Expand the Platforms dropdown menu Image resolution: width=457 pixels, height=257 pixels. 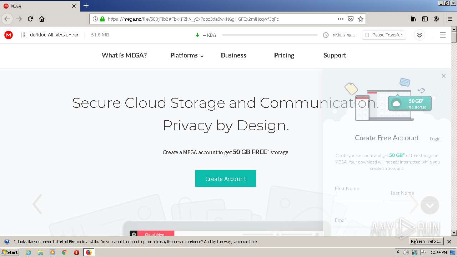click(187, 55)
